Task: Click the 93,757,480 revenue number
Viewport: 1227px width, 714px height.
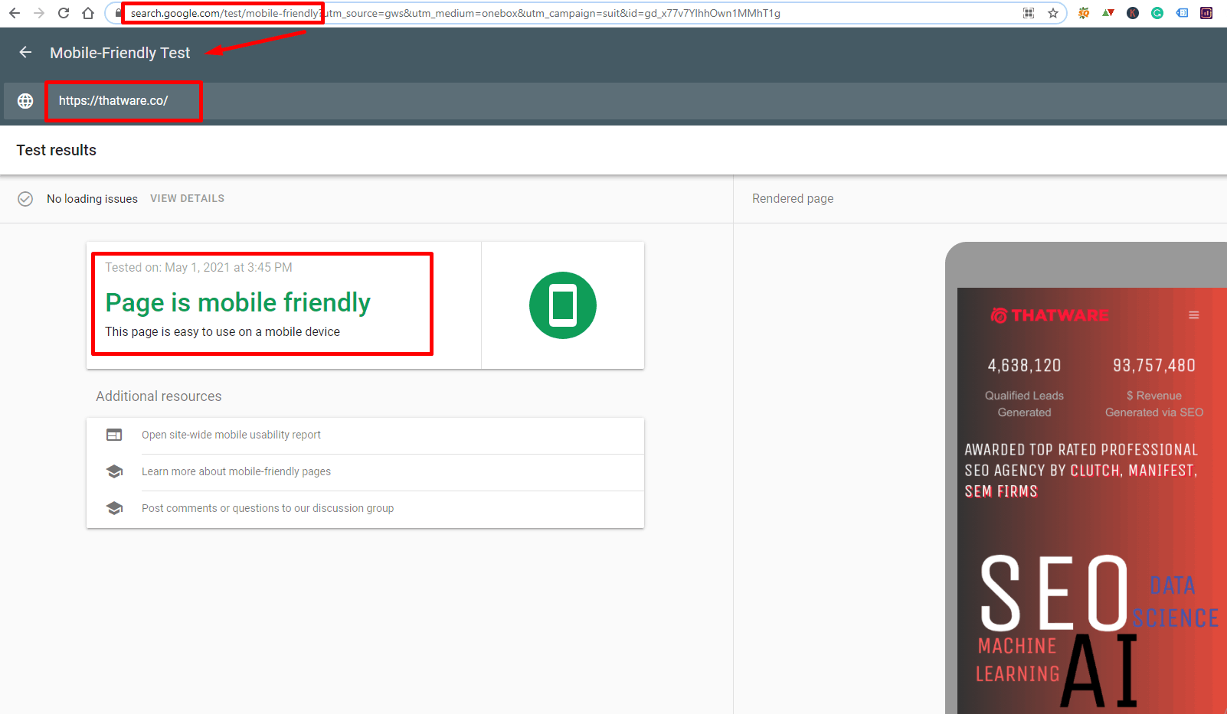Action: (1154, 365)
